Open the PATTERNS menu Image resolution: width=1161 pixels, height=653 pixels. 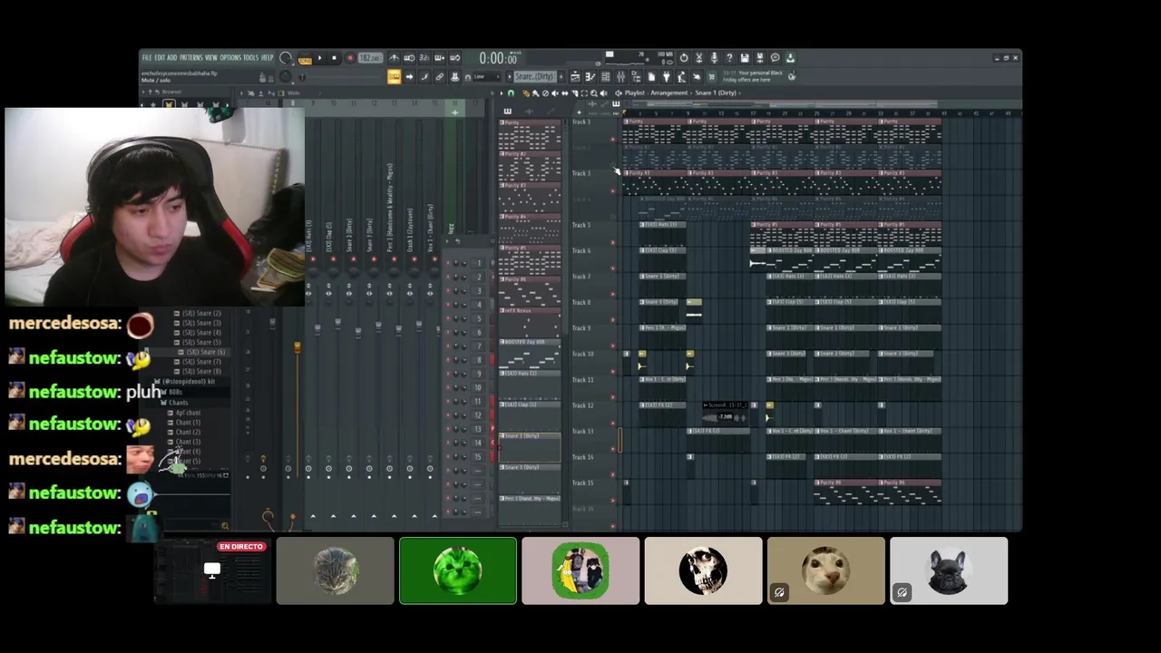(x=190, y=58)
